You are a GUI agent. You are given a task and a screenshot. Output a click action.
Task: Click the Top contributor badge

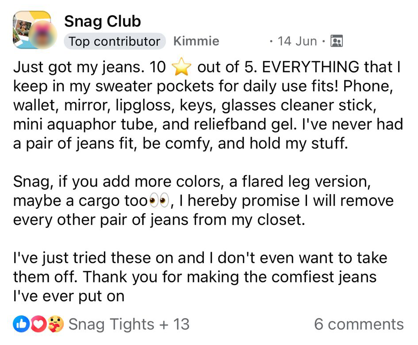coord(115,41)
